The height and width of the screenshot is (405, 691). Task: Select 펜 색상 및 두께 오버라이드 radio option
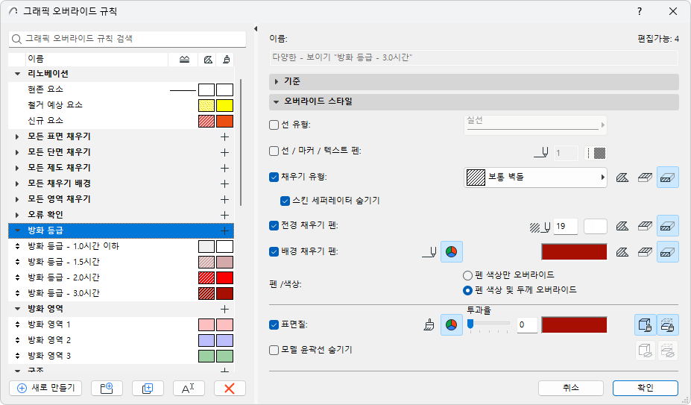pyautogui.click(x=467, y=291)
